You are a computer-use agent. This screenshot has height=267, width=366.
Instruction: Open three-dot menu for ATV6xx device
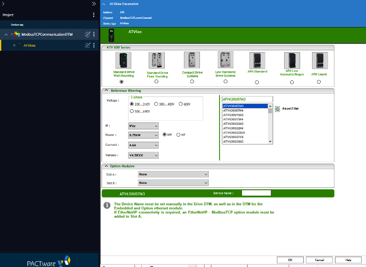tap(94, 45)
